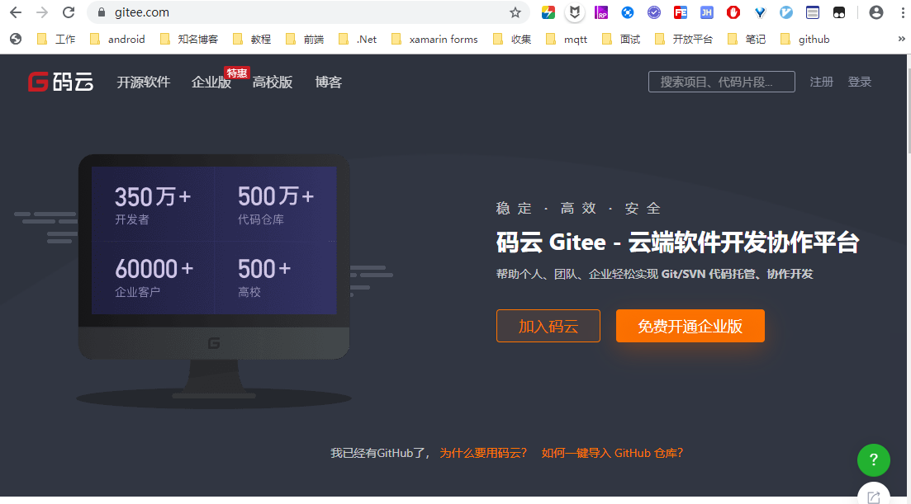Screen dimensions: 911x504
Task: Click the browser forward arrow
Action: pos(42,12)
